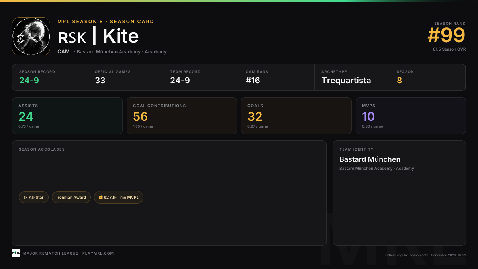Click "Bastard München" in the Team Identity panel
The image size is (478, 269).
[370, 159]
